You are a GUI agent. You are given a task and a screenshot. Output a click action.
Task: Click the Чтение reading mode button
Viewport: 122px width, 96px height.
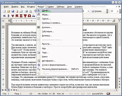tap(97, 11)
